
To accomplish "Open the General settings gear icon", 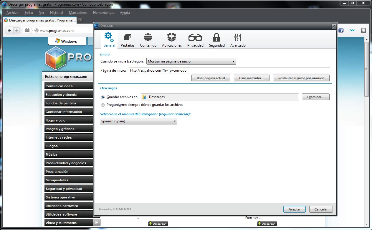I will 109,40.
